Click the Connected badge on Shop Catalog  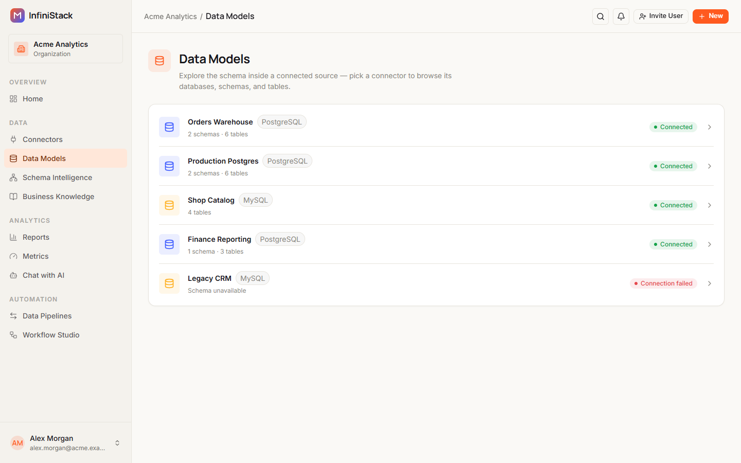pyautogui.click(x=673, y=205)
